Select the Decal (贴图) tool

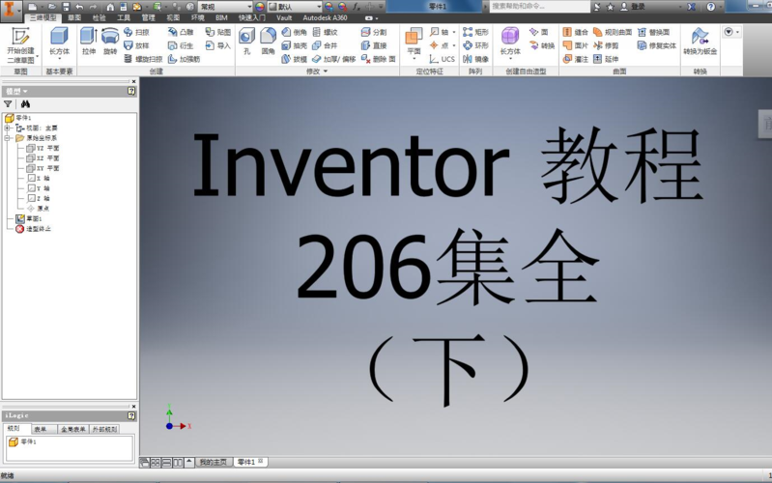pos(218,32)
